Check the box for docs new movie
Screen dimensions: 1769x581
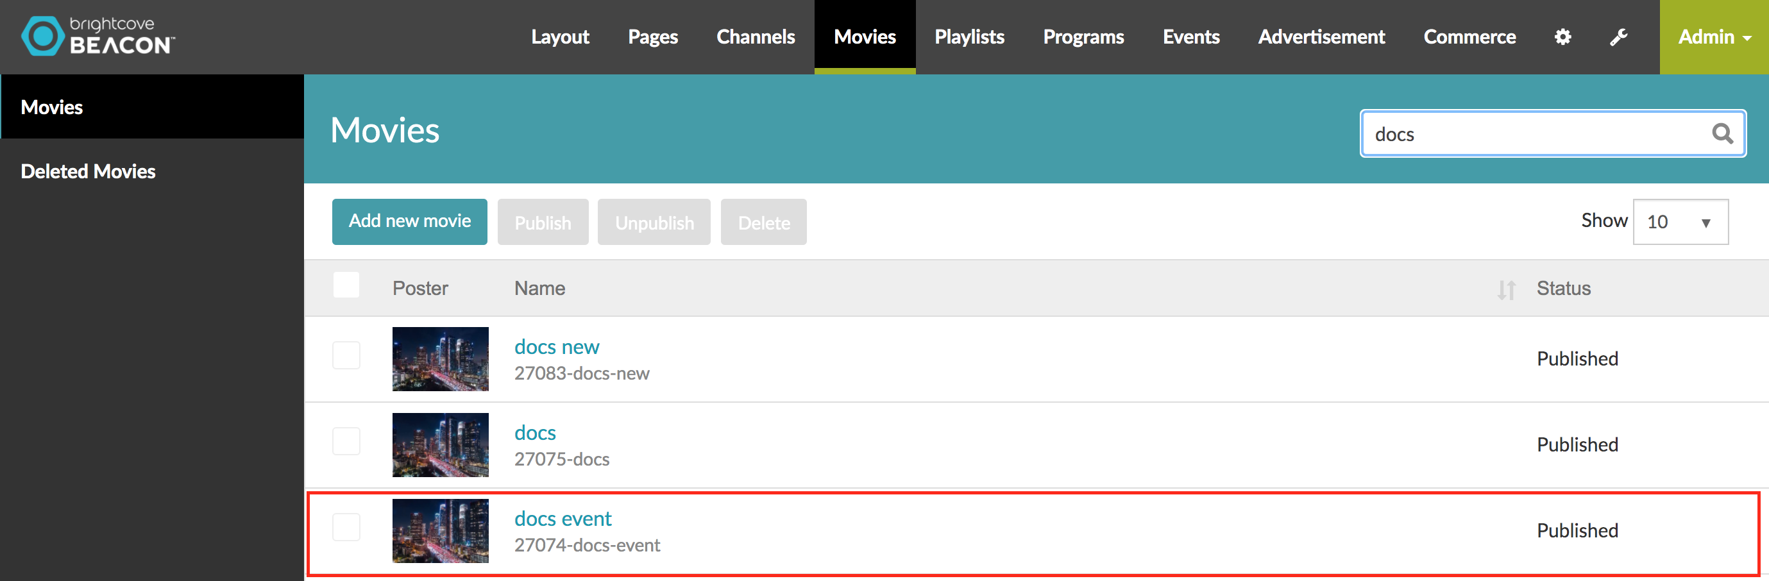346,356
